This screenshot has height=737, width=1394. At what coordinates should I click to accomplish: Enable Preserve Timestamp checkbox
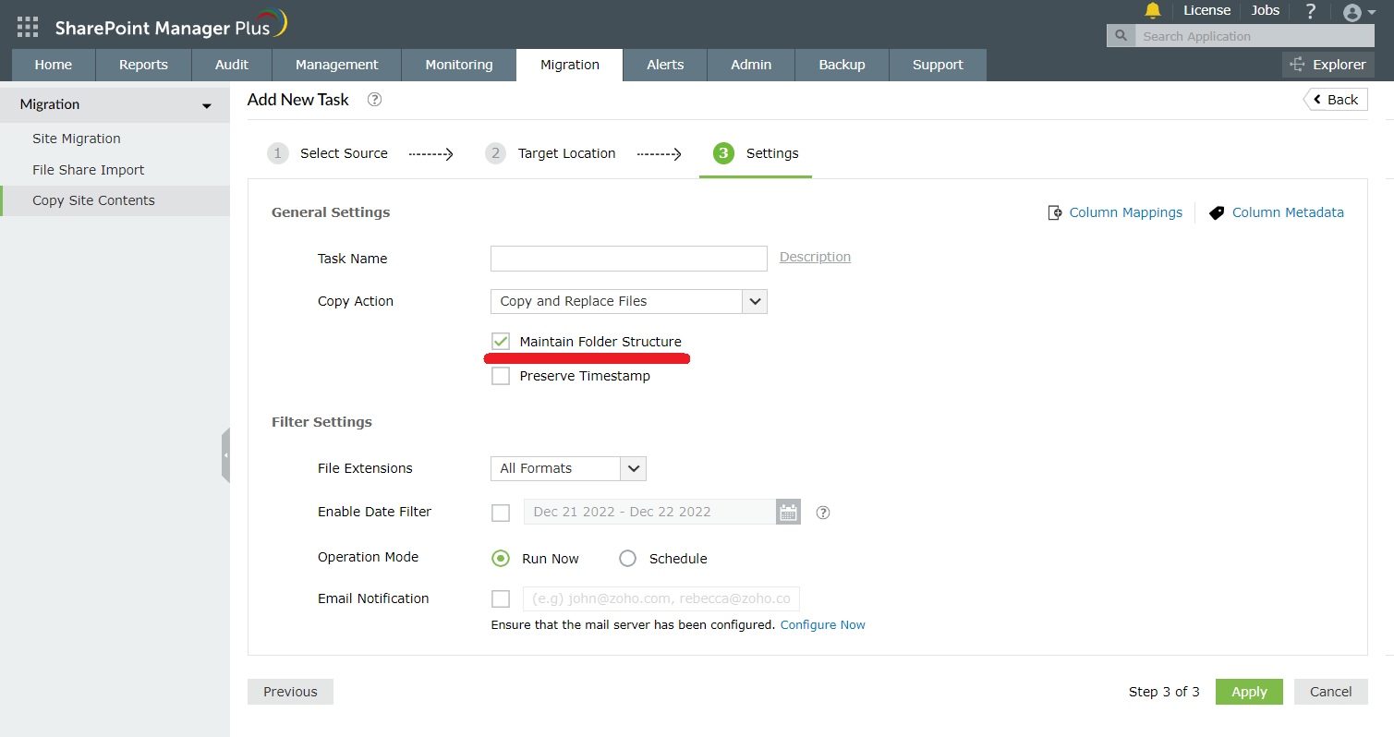tap(501, 376)
